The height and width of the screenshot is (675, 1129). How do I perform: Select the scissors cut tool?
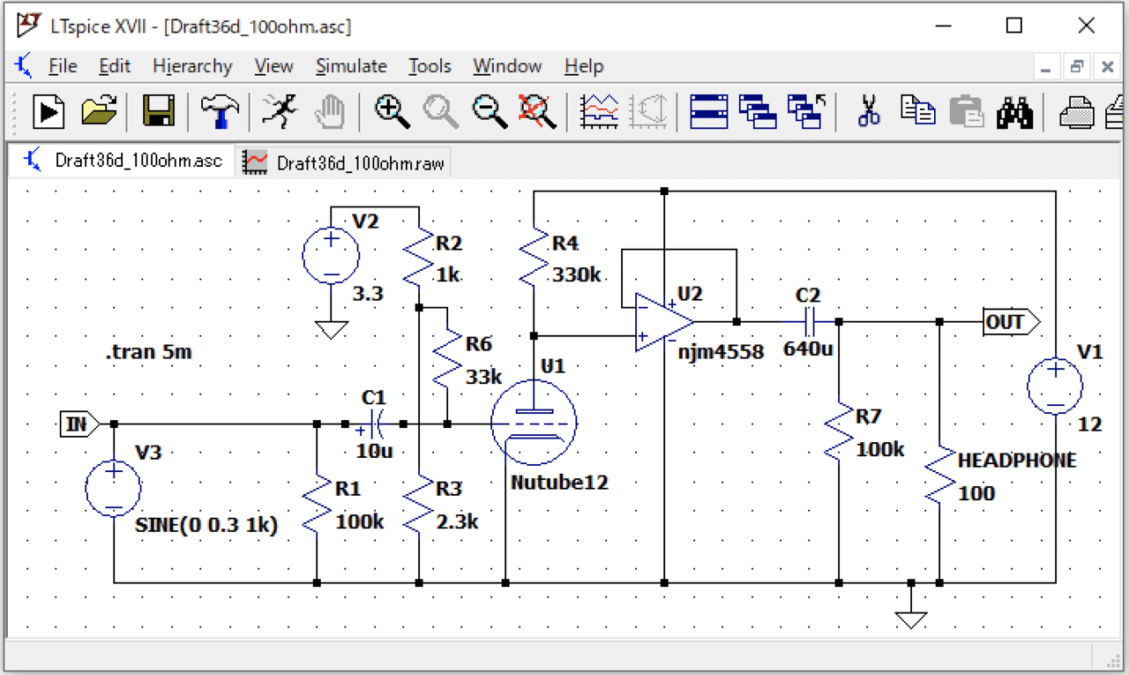869,111
